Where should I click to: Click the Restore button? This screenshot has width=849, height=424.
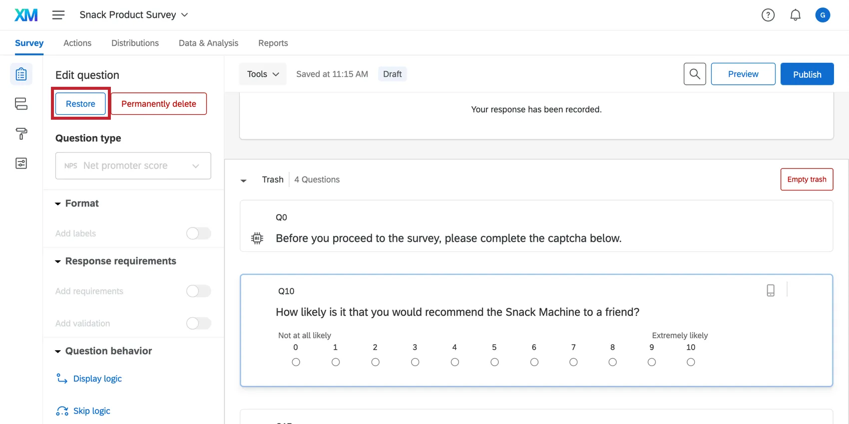click(80, 104)
